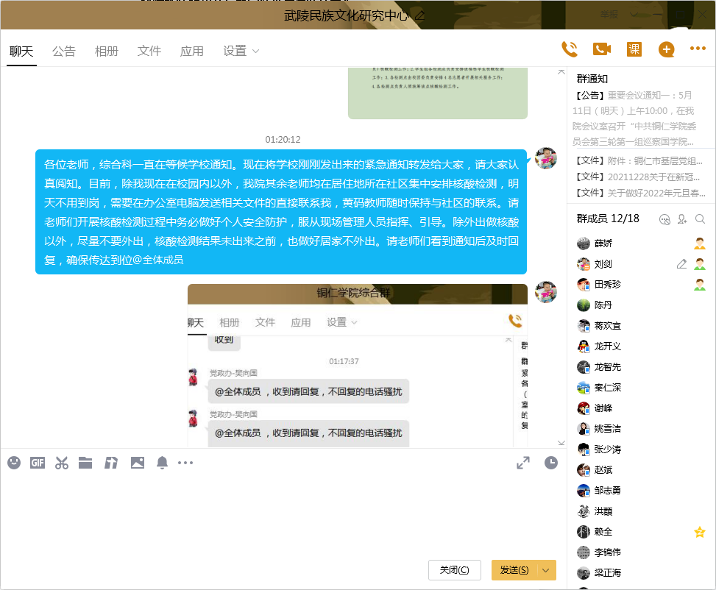716x590 pixels.
Task: Switch to the 文件 tab
Action: 149,51
